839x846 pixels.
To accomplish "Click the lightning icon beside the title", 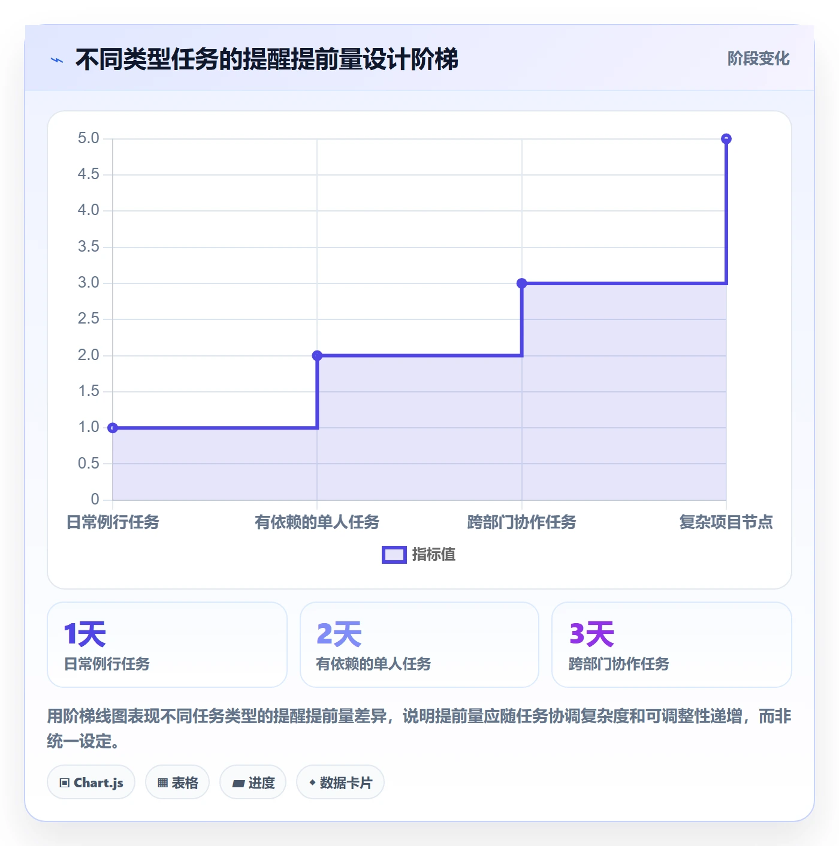I will point(57,60).
